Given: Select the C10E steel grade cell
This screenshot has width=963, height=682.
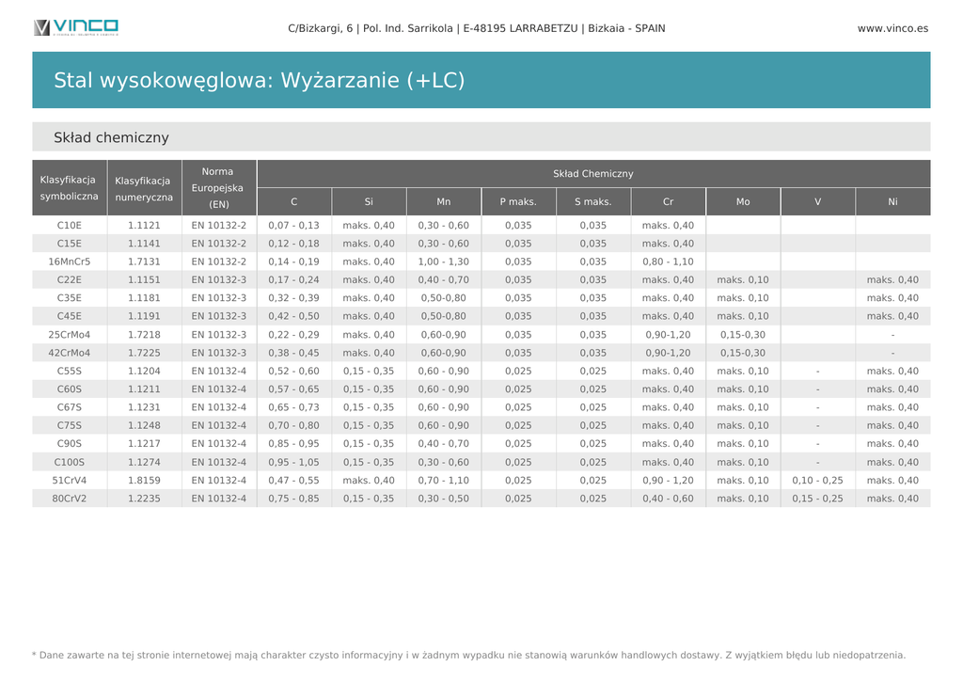Looking at the screenshot, I should (x=69, y=226).
